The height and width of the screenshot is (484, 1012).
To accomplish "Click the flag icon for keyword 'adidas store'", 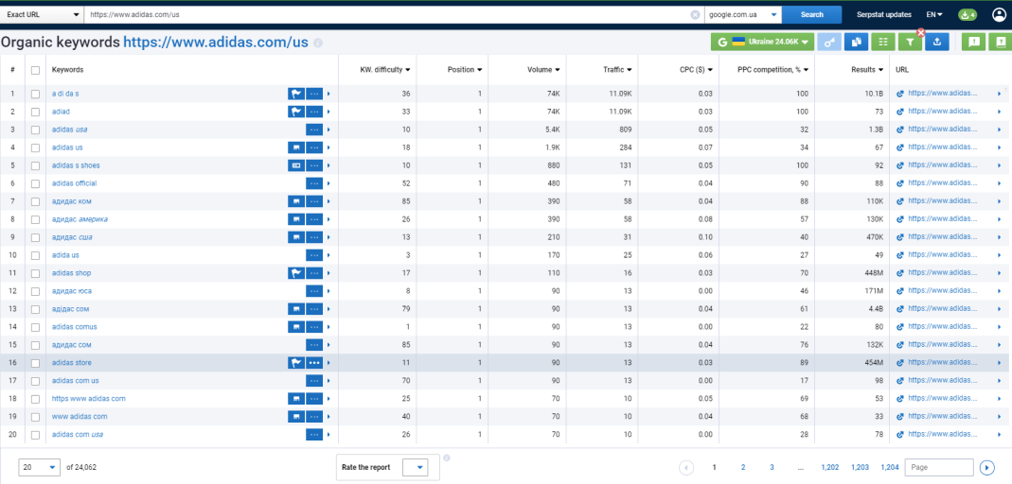I will click(x=296, y=363).
